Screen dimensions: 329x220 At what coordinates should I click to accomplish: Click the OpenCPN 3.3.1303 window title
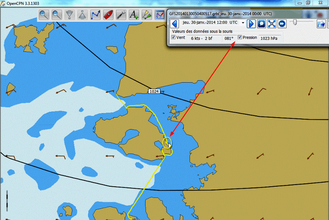pos(23,4)
